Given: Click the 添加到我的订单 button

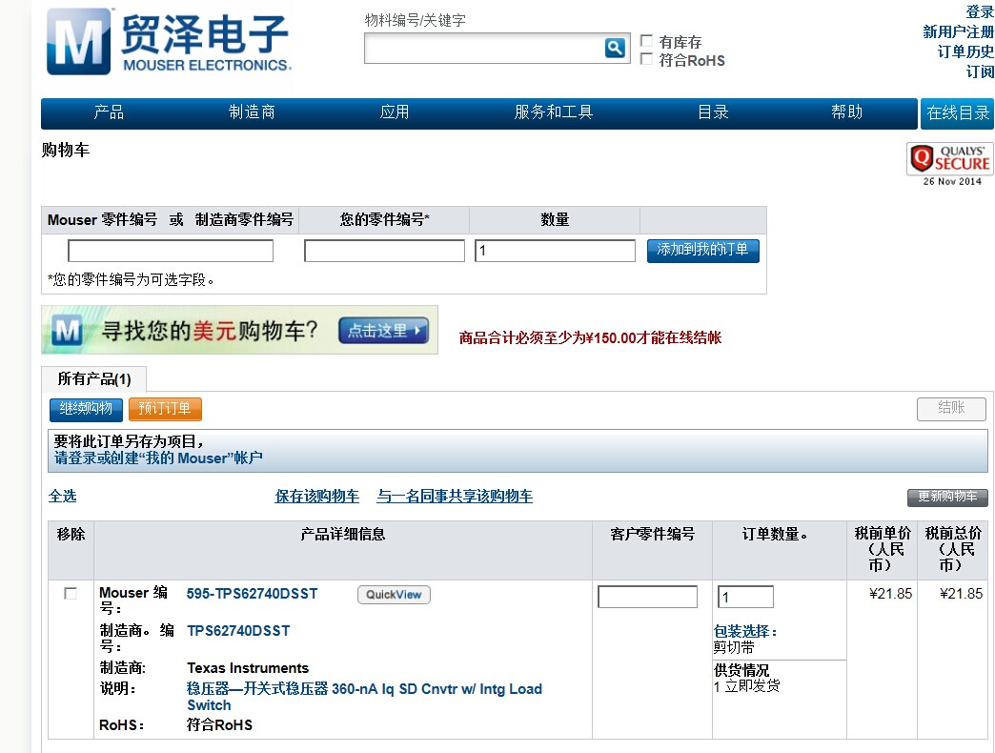Looking at the screenshot, I should pyautogui.click(x=703, y=250).
